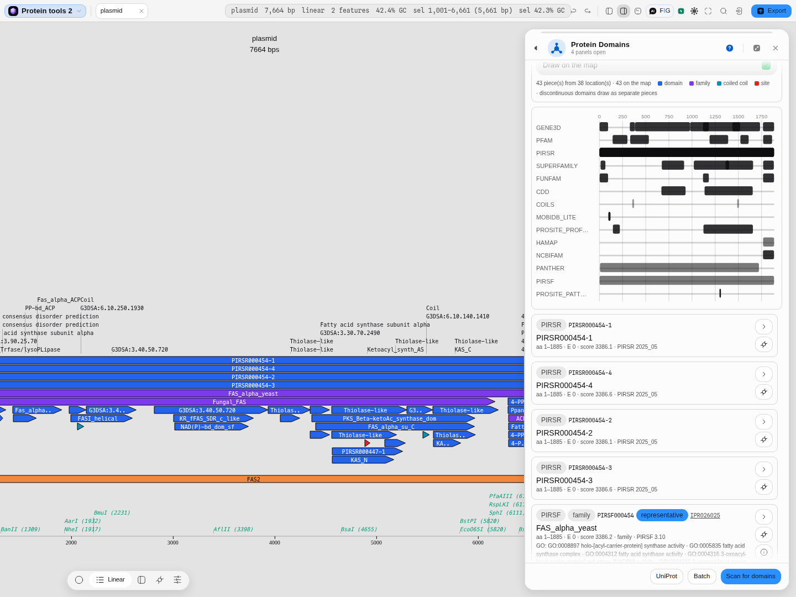Toggle the left sidebar panel icon
The height and width of the screenshot is (597, 796).
[609, 11]
